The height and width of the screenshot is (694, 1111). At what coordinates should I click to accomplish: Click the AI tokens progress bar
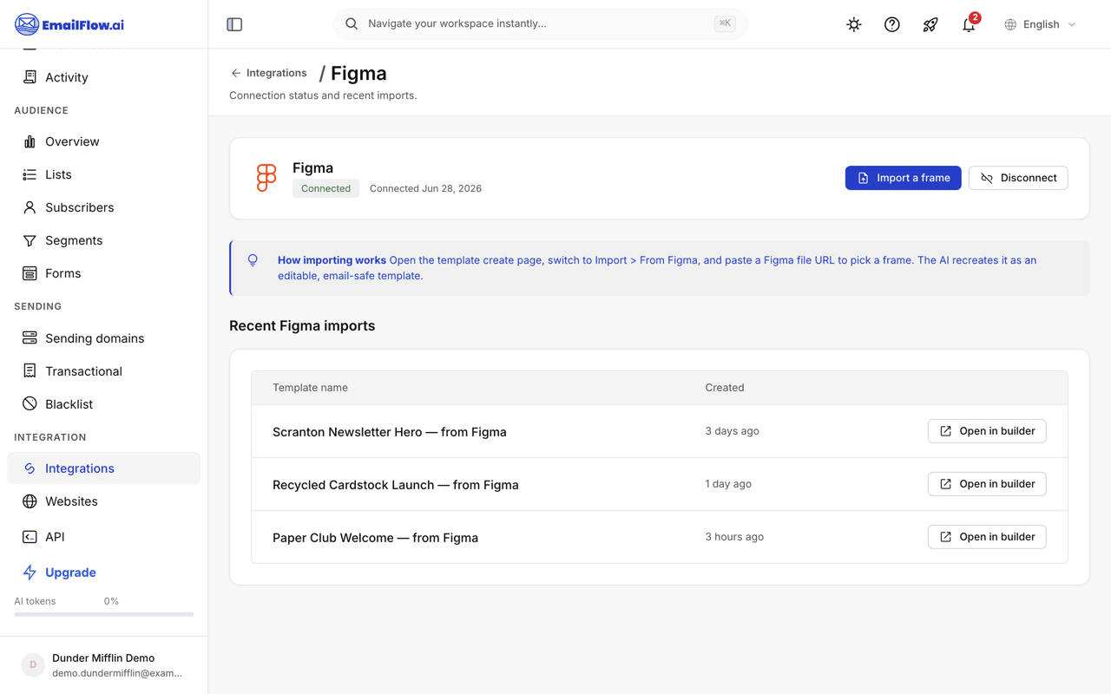[103, 614]
